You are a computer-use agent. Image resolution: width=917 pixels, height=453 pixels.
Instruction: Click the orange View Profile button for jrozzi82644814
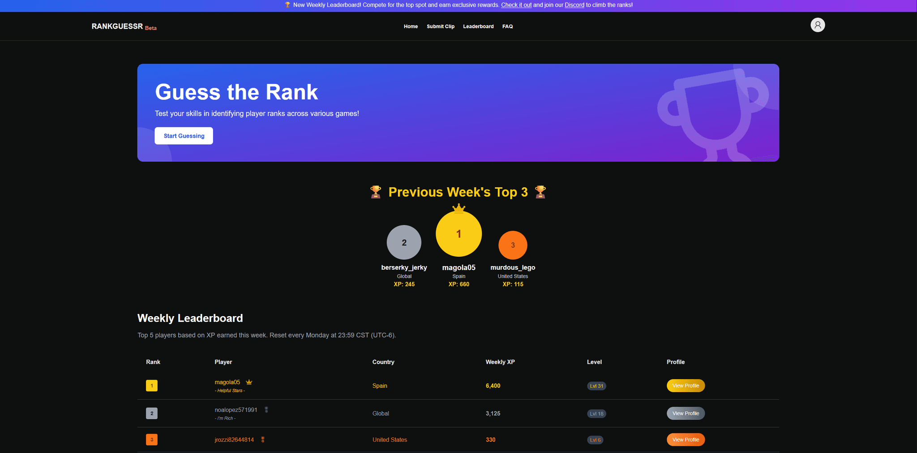click(x=686, y=440)
